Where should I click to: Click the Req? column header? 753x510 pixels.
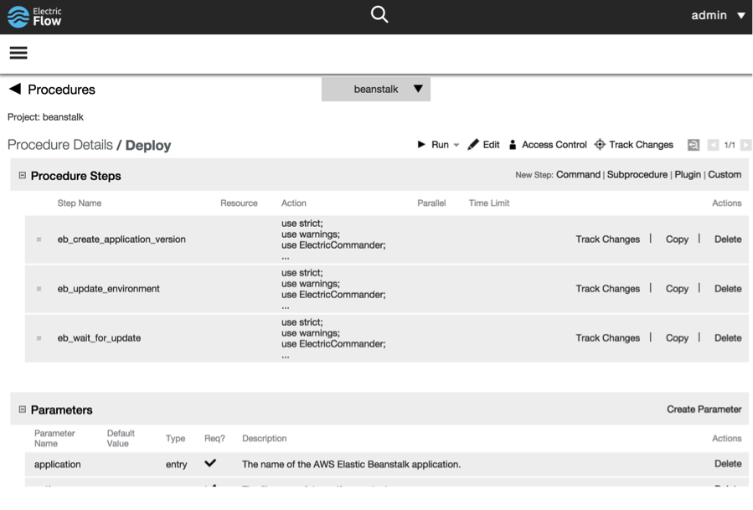pos(214,439)
